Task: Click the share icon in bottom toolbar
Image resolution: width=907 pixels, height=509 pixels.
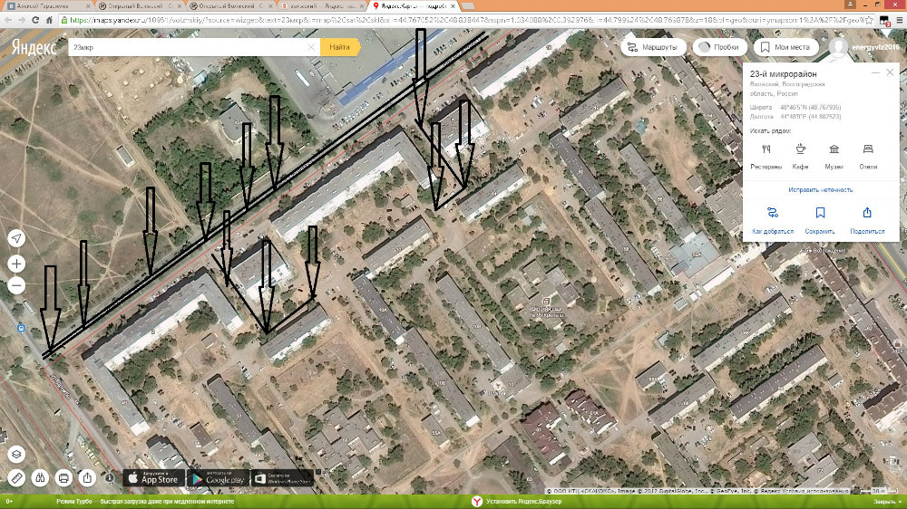Action: coord(87,477)
